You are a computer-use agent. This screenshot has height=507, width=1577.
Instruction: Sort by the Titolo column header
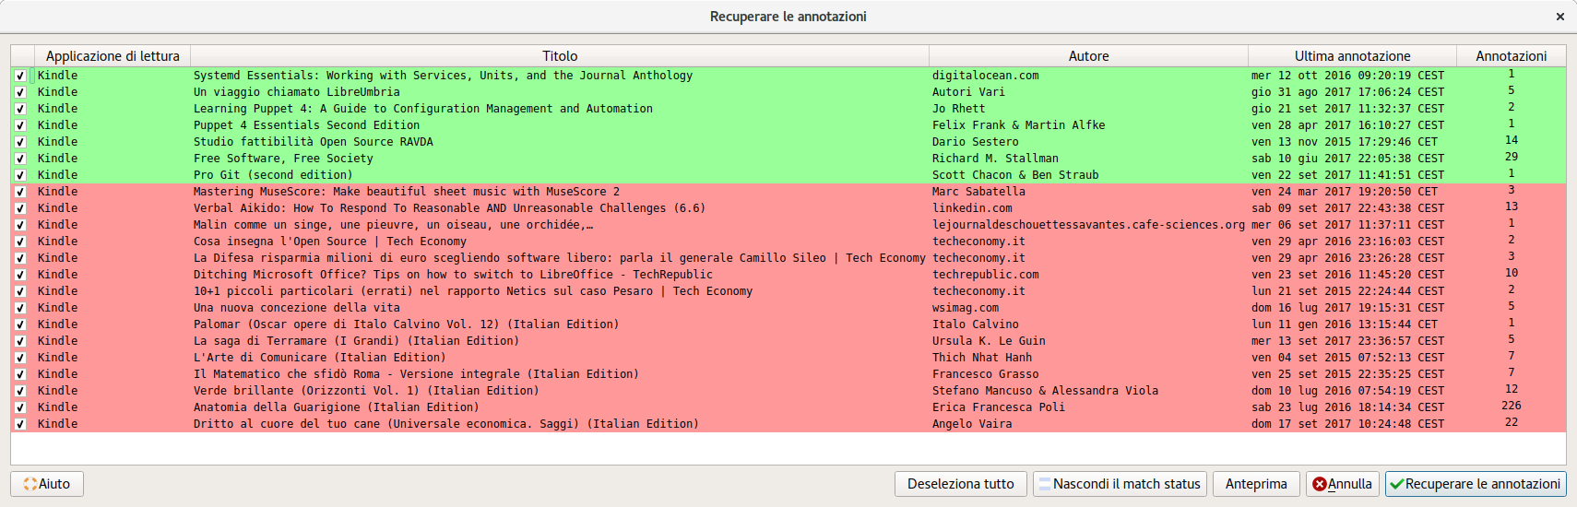pos(560,56)
